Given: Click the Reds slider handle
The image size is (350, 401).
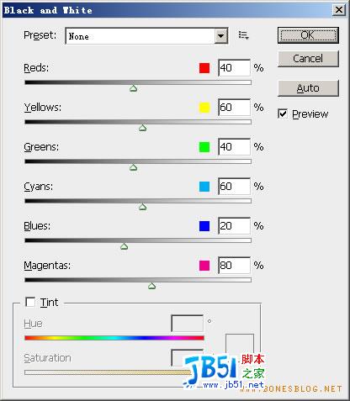Looking at the screenshot, I should click(133, 88).
